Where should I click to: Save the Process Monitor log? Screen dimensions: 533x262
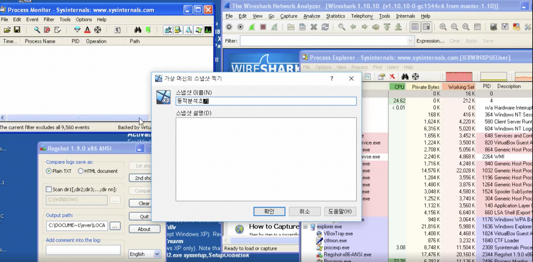click(x=17, y=30)
